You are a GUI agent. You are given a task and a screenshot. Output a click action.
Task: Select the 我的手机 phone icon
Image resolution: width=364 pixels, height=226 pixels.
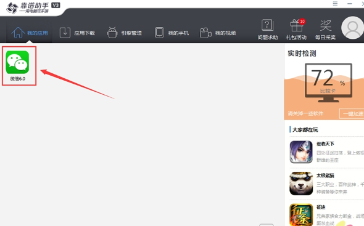(159, 33)
